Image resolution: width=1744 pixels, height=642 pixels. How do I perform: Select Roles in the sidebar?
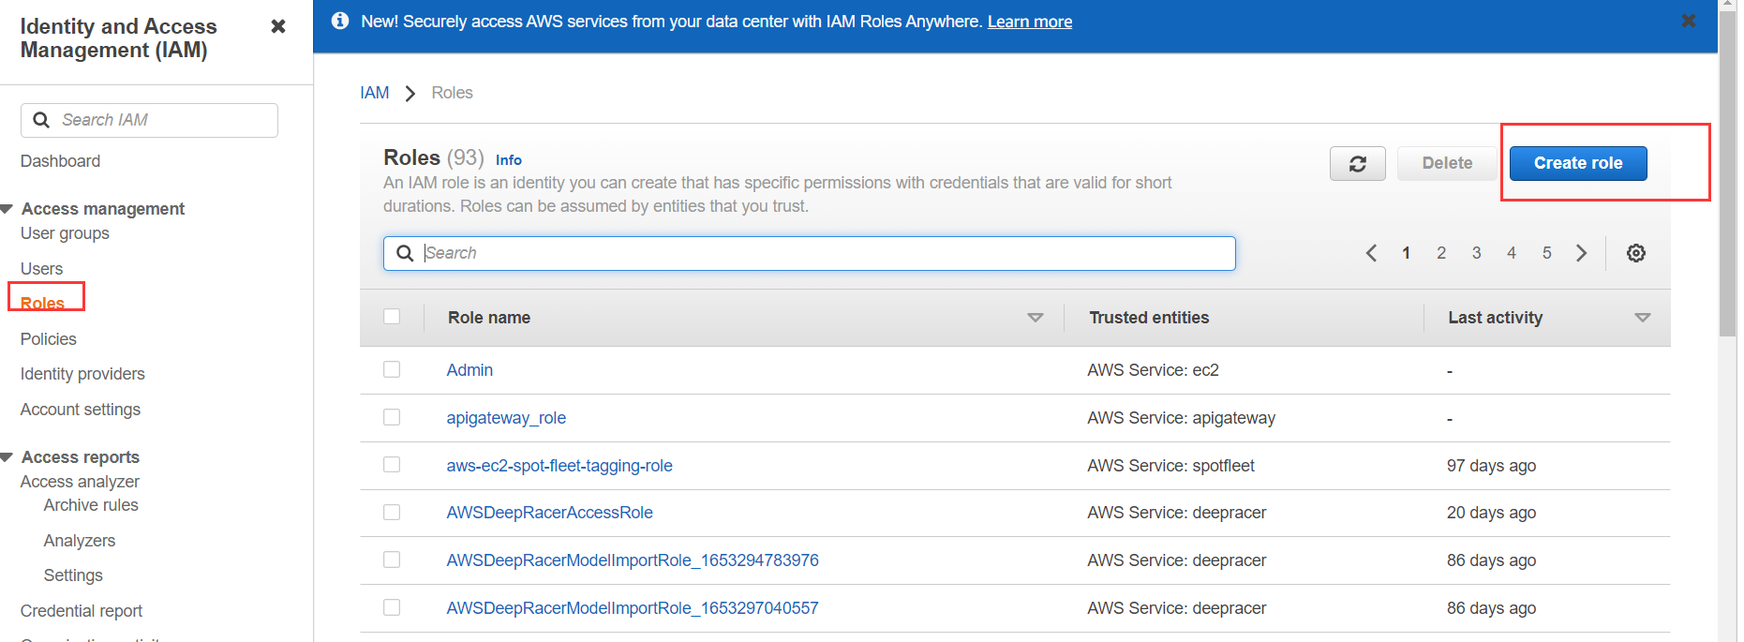pos(42,304)
